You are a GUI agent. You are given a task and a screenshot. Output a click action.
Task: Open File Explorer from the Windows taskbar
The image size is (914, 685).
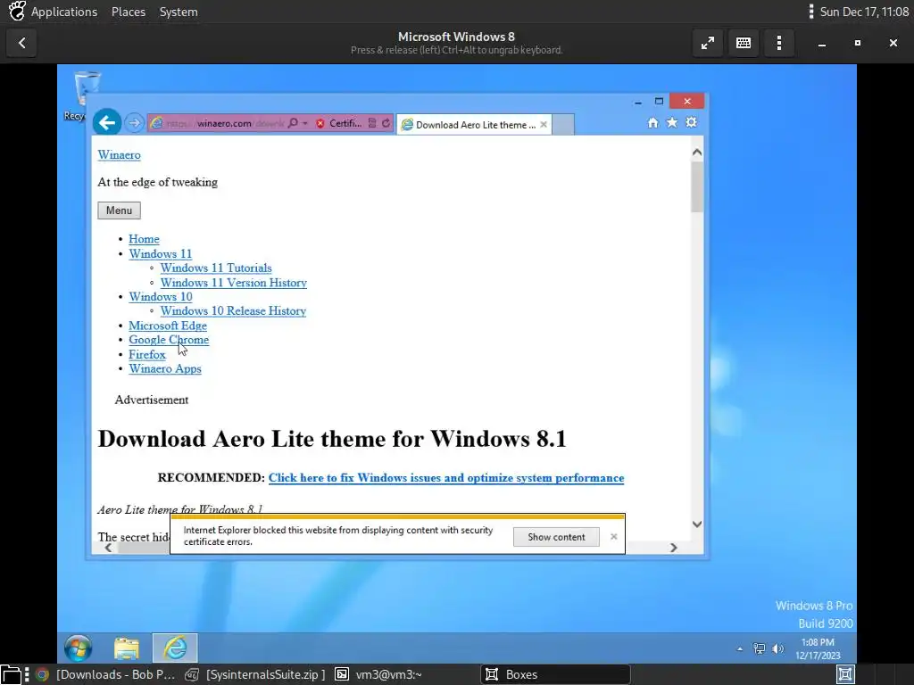tap(127, 648)
